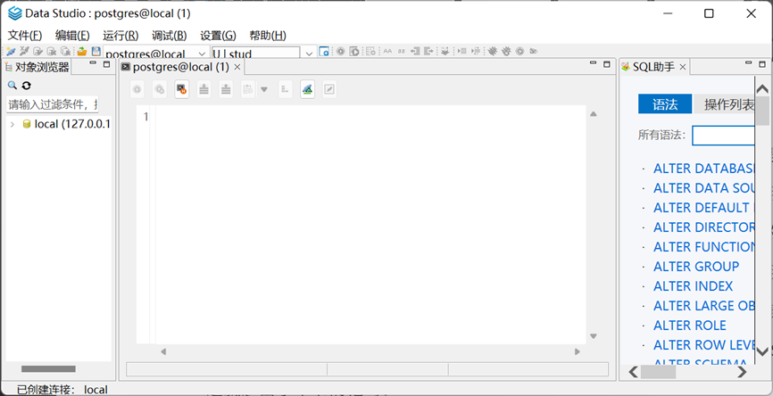Open SQL history with the orange H icon
The height and width of the screenshot is (396, 773).
click(182, 89)
